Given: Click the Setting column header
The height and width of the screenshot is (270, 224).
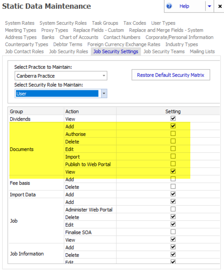Looking at the screenshot, I should point(173,111).
